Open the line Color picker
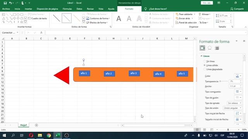 click(238, 76)
